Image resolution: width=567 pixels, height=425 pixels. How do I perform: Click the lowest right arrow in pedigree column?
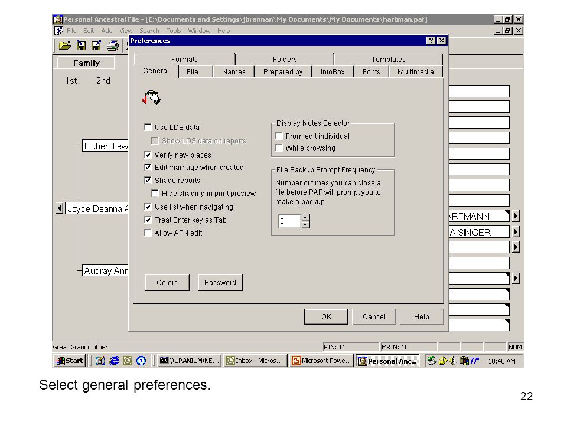click(x=516, y=278)
